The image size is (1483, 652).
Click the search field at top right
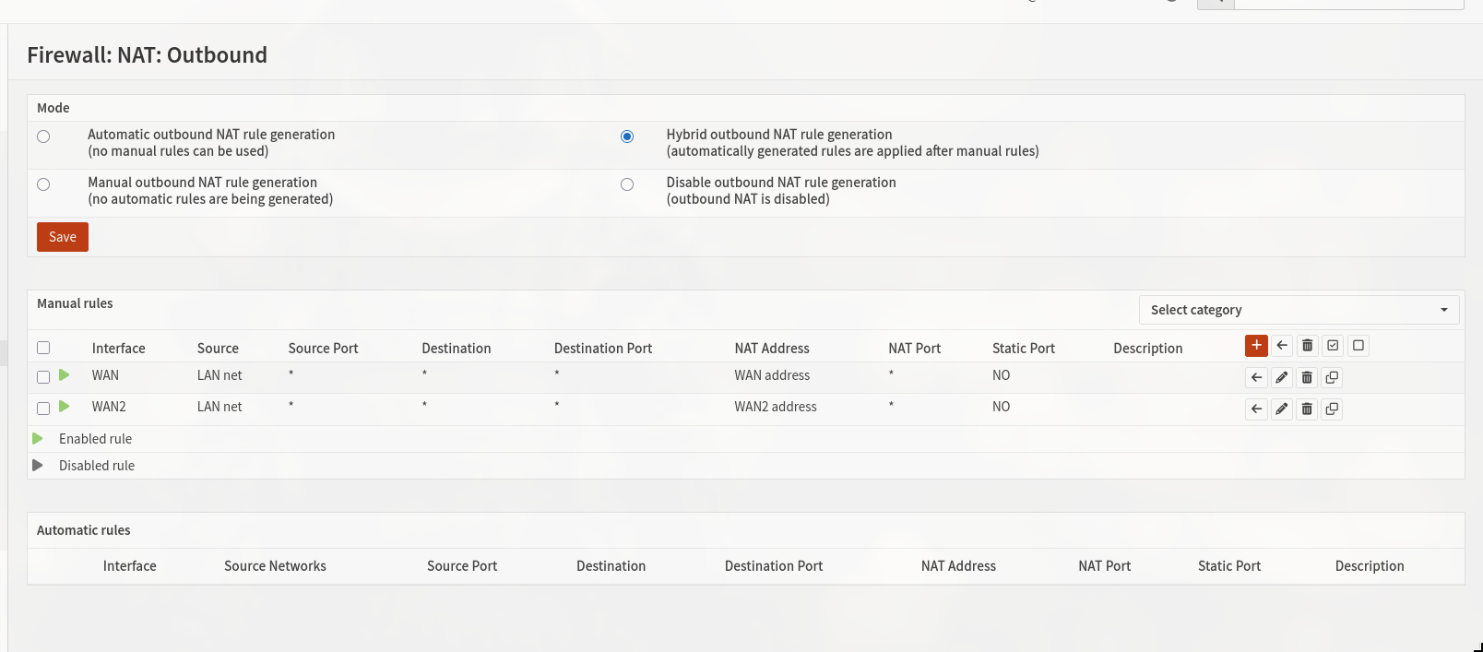[1348, 4]
